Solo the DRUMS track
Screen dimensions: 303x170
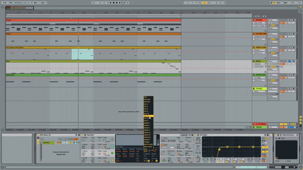point(290,20)
